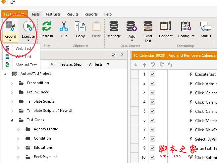The width and height of the screenshot is (217, 163).
Task: Click the Record camera icon
Action: [x=10, y=26]
